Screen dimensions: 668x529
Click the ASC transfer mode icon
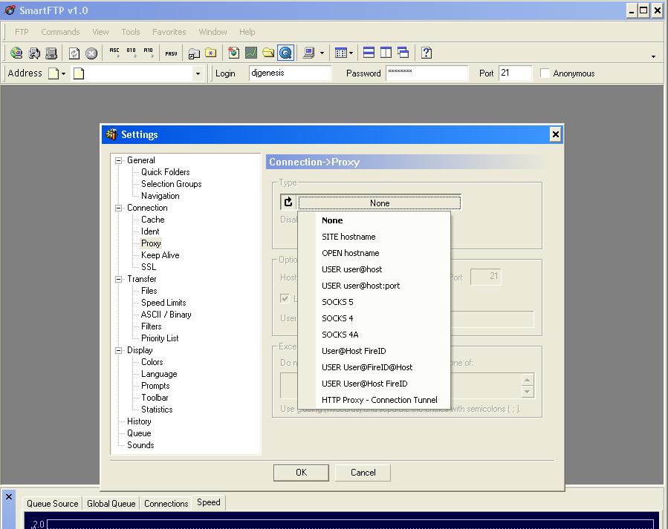click(x=114, y=53)
